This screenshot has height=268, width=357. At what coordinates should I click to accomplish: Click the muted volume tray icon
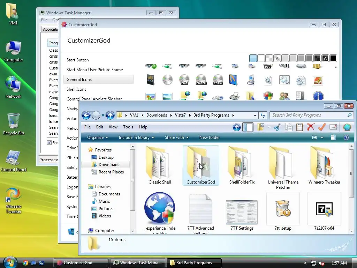pos(322,263)
